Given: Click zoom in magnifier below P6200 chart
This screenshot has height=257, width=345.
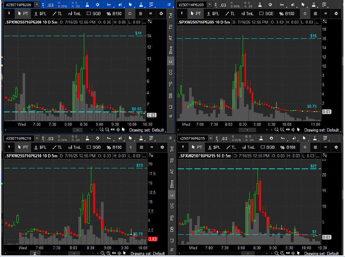Looking at the screenshot, I should coord(101,130).
